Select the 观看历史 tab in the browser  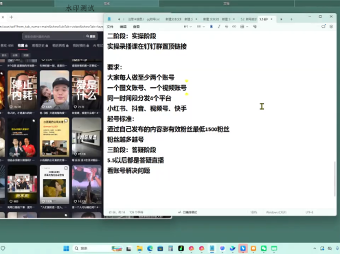point(40,45)
